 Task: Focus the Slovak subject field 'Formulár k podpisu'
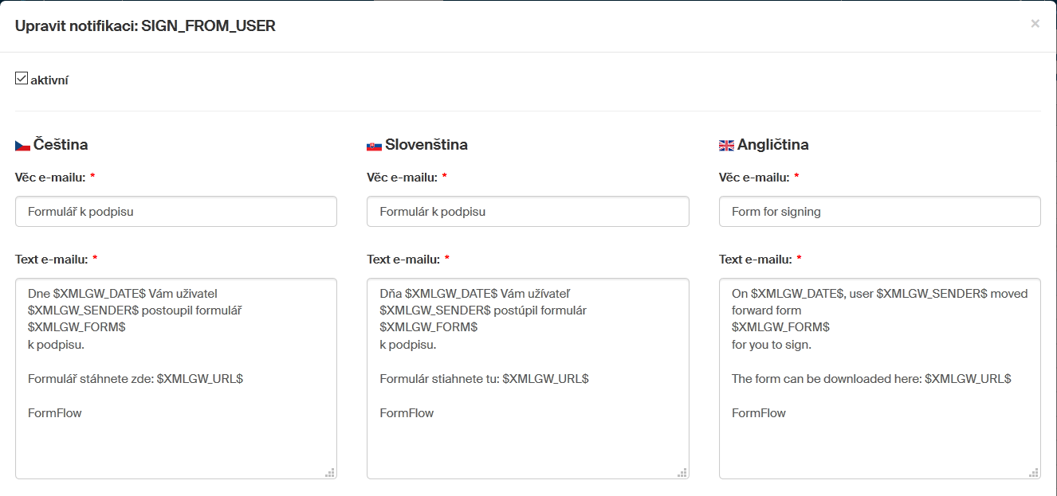528,212
